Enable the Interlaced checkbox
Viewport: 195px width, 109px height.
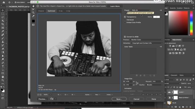pos(125,20)
